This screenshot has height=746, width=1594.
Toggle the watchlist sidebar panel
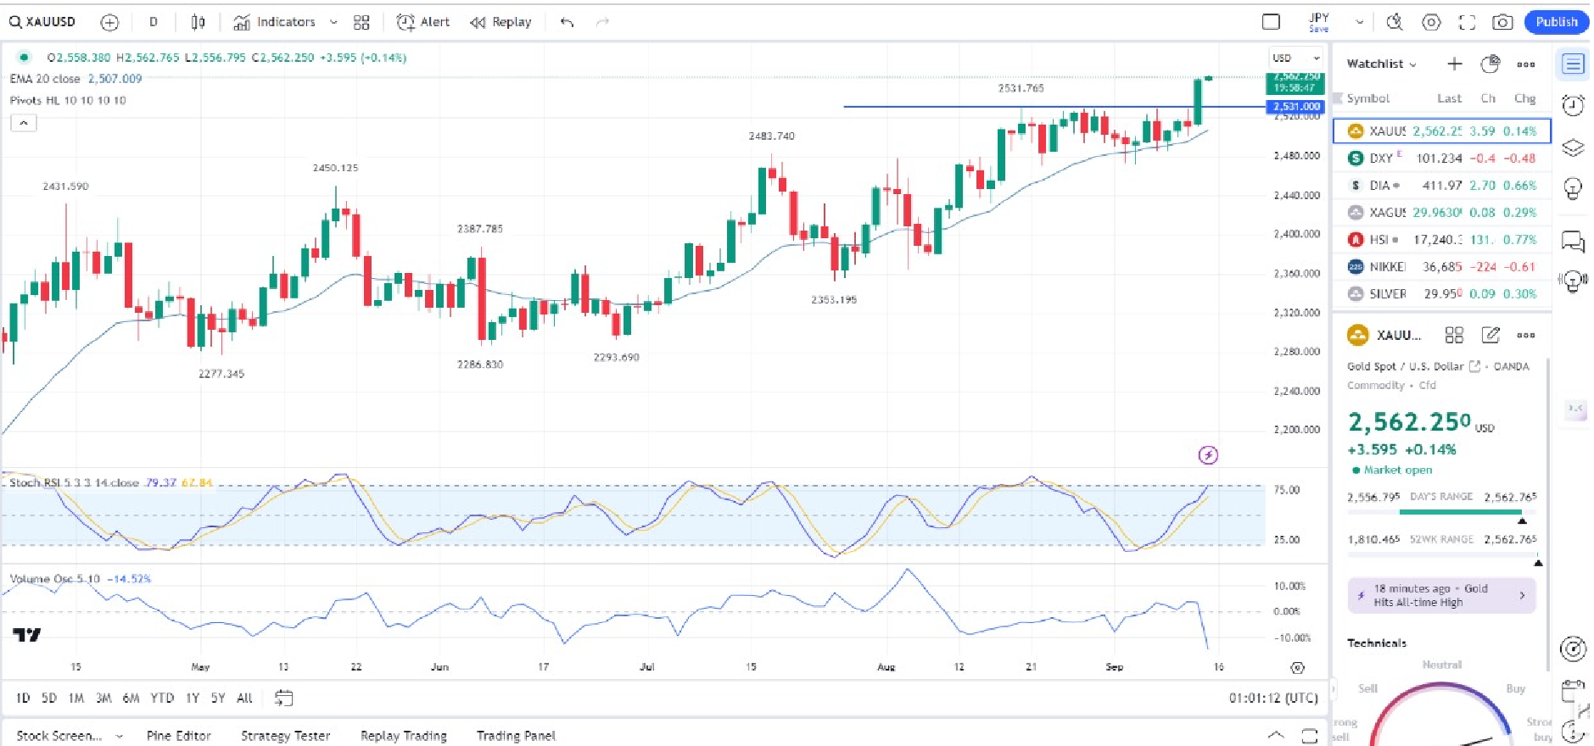(x=1572, y=64)
